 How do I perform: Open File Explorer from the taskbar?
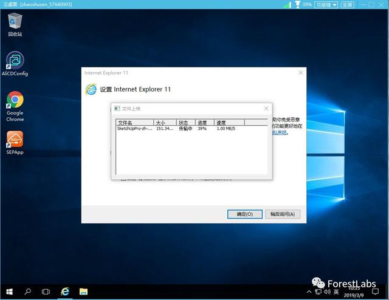click(83, 291)
